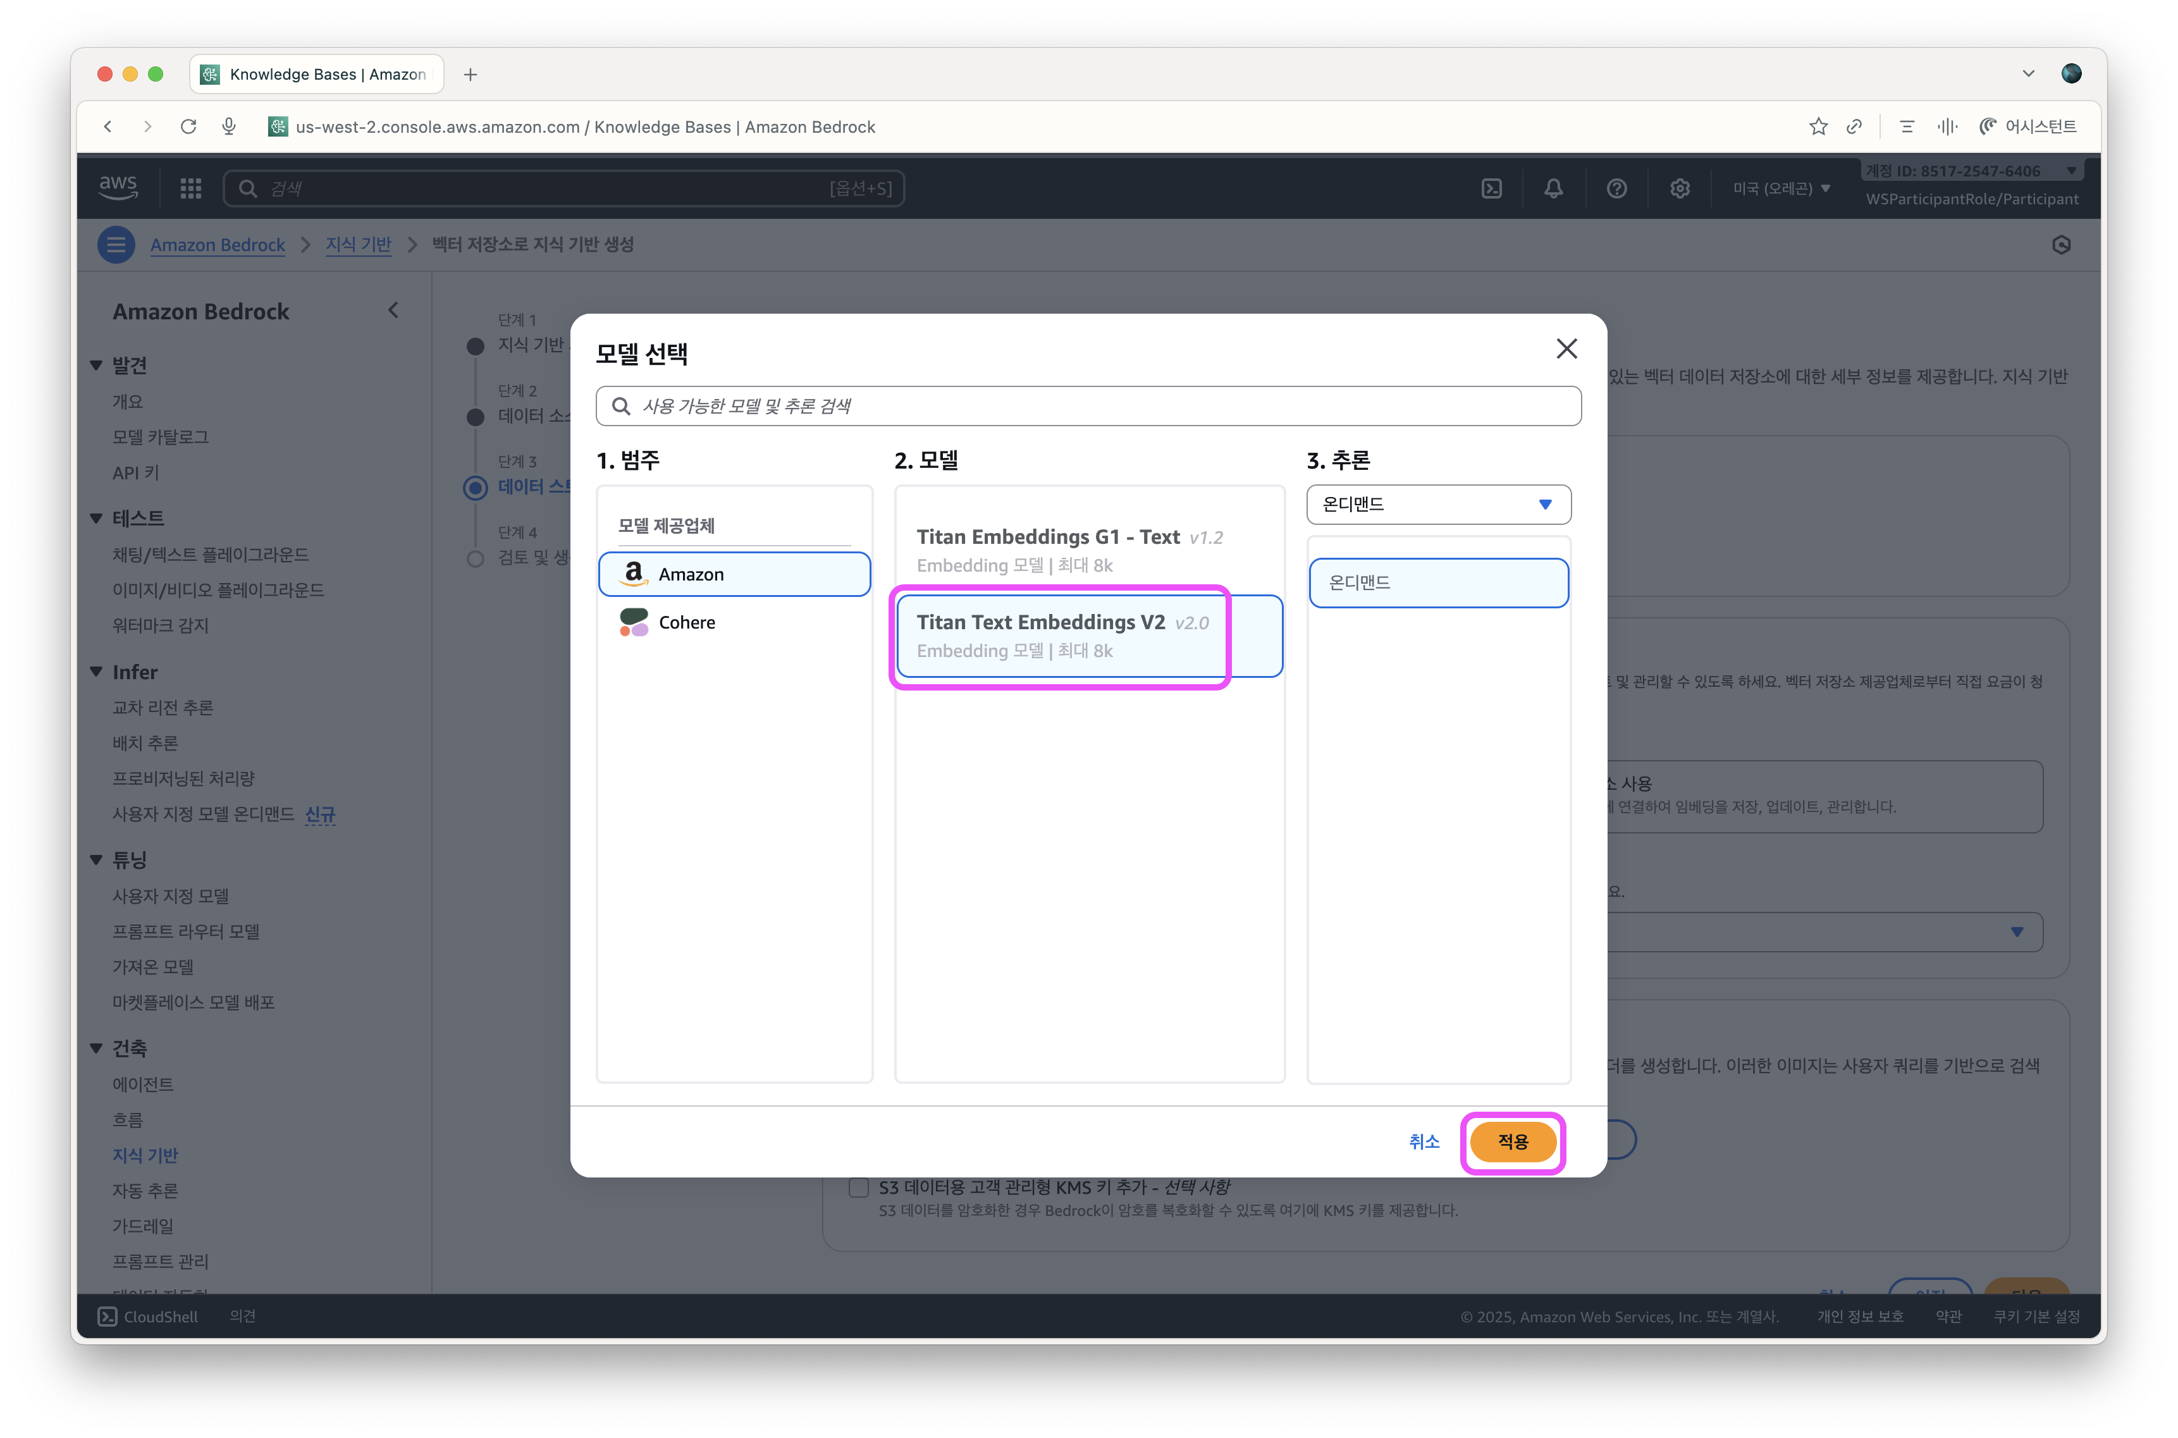Open the help question mark menu
Viewport: 2178px width, 1438px height.
pos(1617,188)
